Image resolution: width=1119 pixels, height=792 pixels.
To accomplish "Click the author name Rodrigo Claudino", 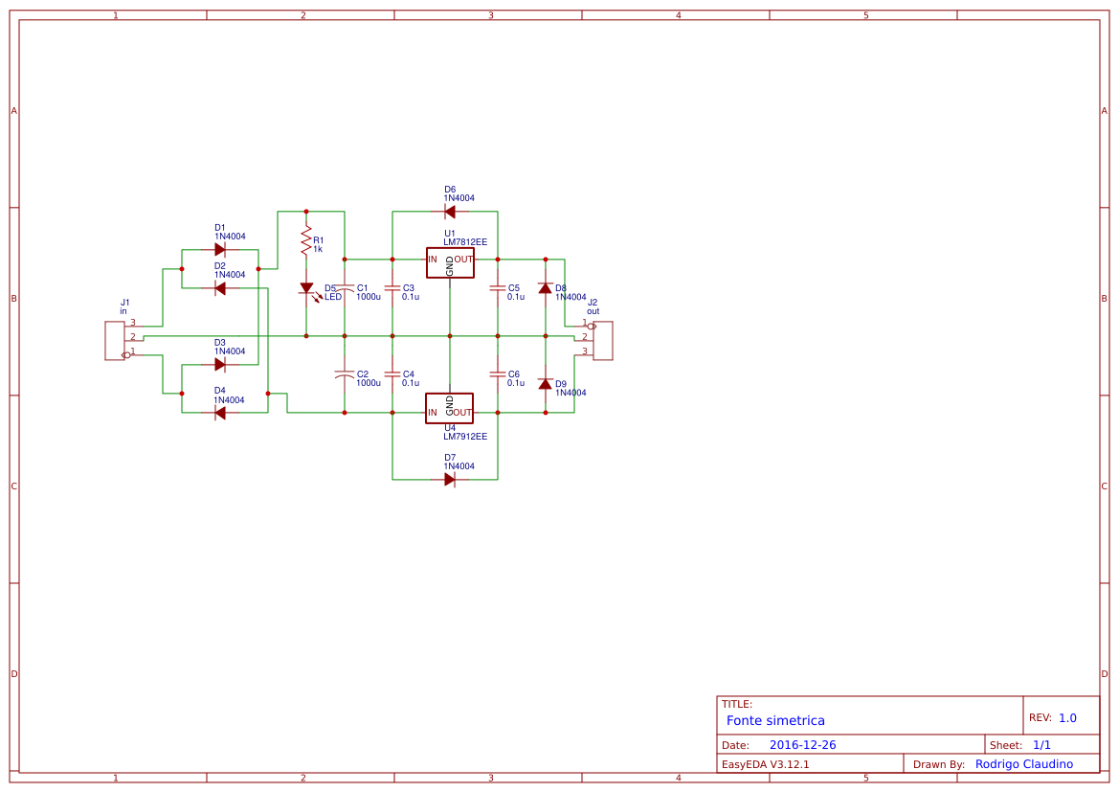I will tap(1024, 764).
